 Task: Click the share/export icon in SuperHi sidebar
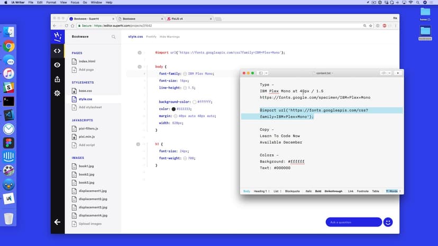[57, 79]
